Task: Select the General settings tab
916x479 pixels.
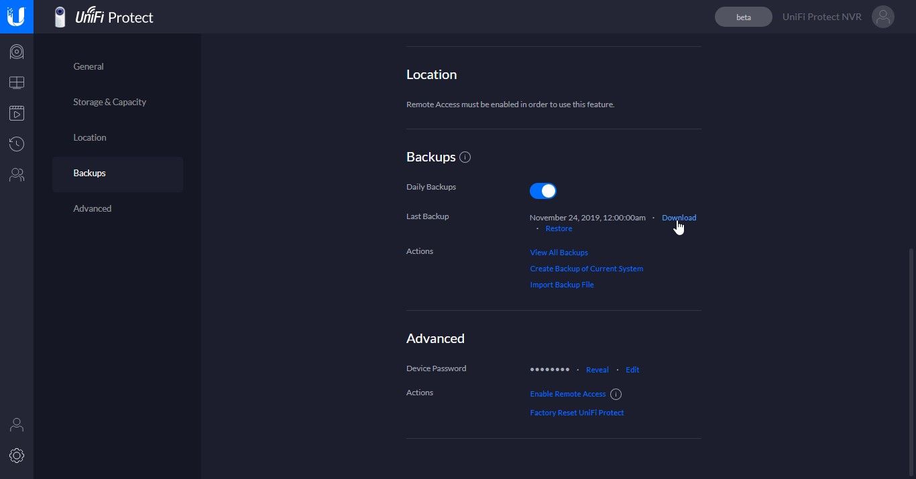Action: 89,66
